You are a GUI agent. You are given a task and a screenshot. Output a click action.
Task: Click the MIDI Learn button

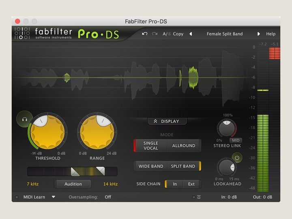point(34,197)
